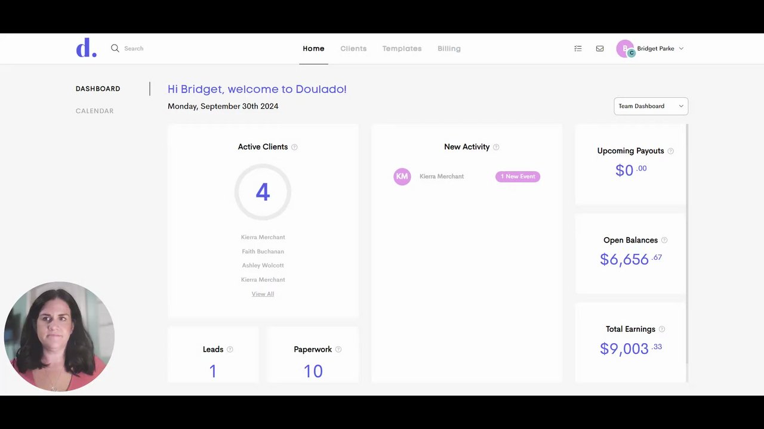Click the $6,656.67 open balances amount
Screen dimensions: 764x429
tap(631, 259)
